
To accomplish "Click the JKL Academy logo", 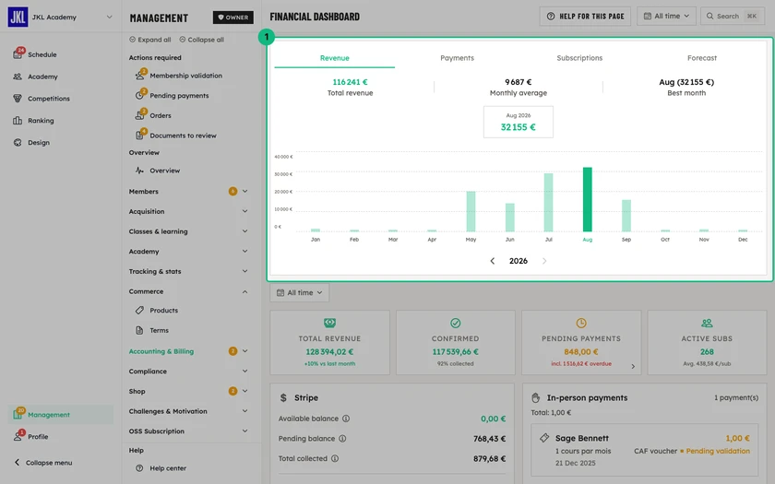I will click(18, 17).
